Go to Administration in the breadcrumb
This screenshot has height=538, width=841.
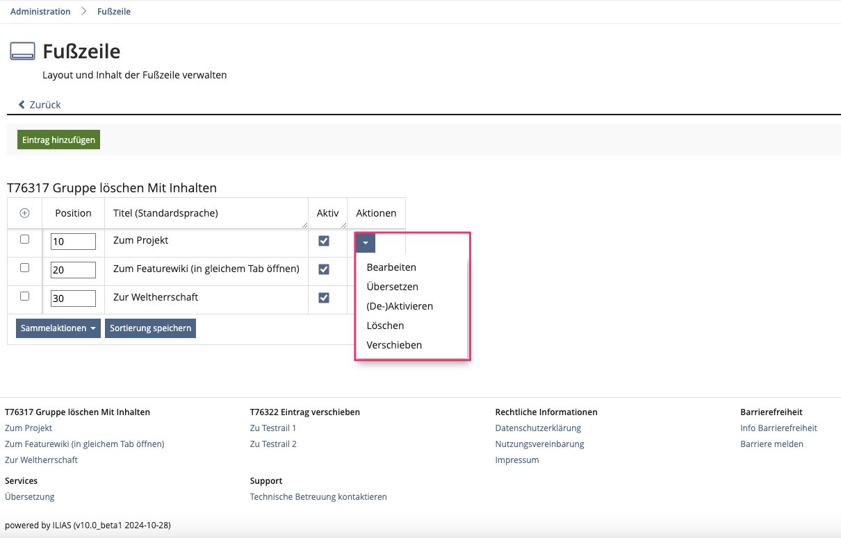click(x=40, y=12)
